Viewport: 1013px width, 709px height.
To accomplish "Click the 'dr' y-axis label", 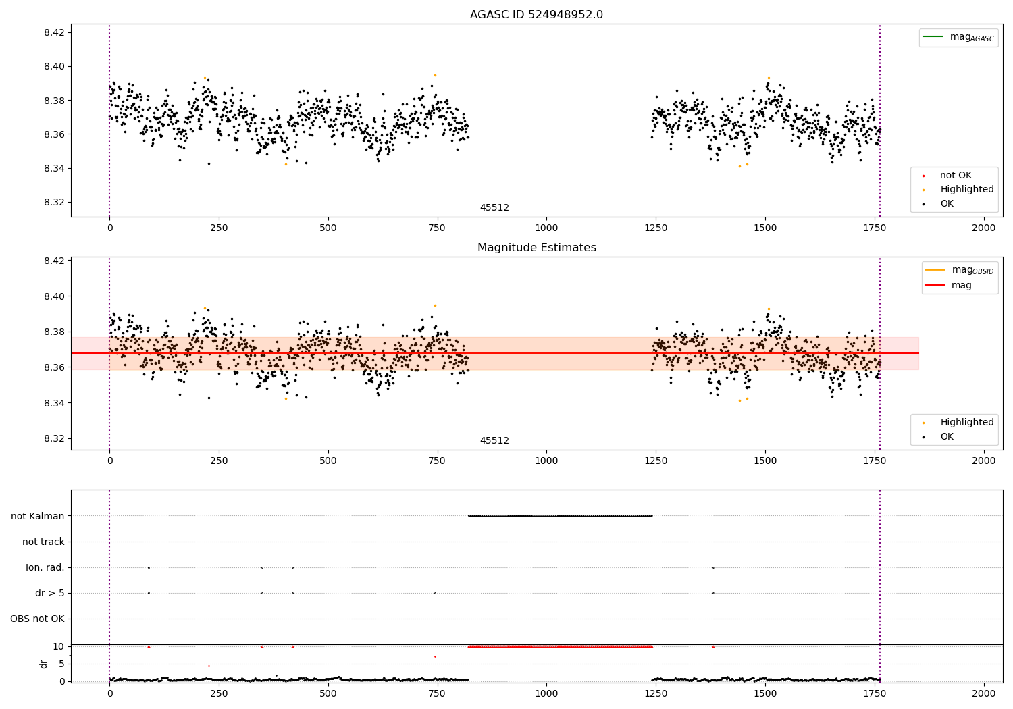I will click(x=44, y=664).
